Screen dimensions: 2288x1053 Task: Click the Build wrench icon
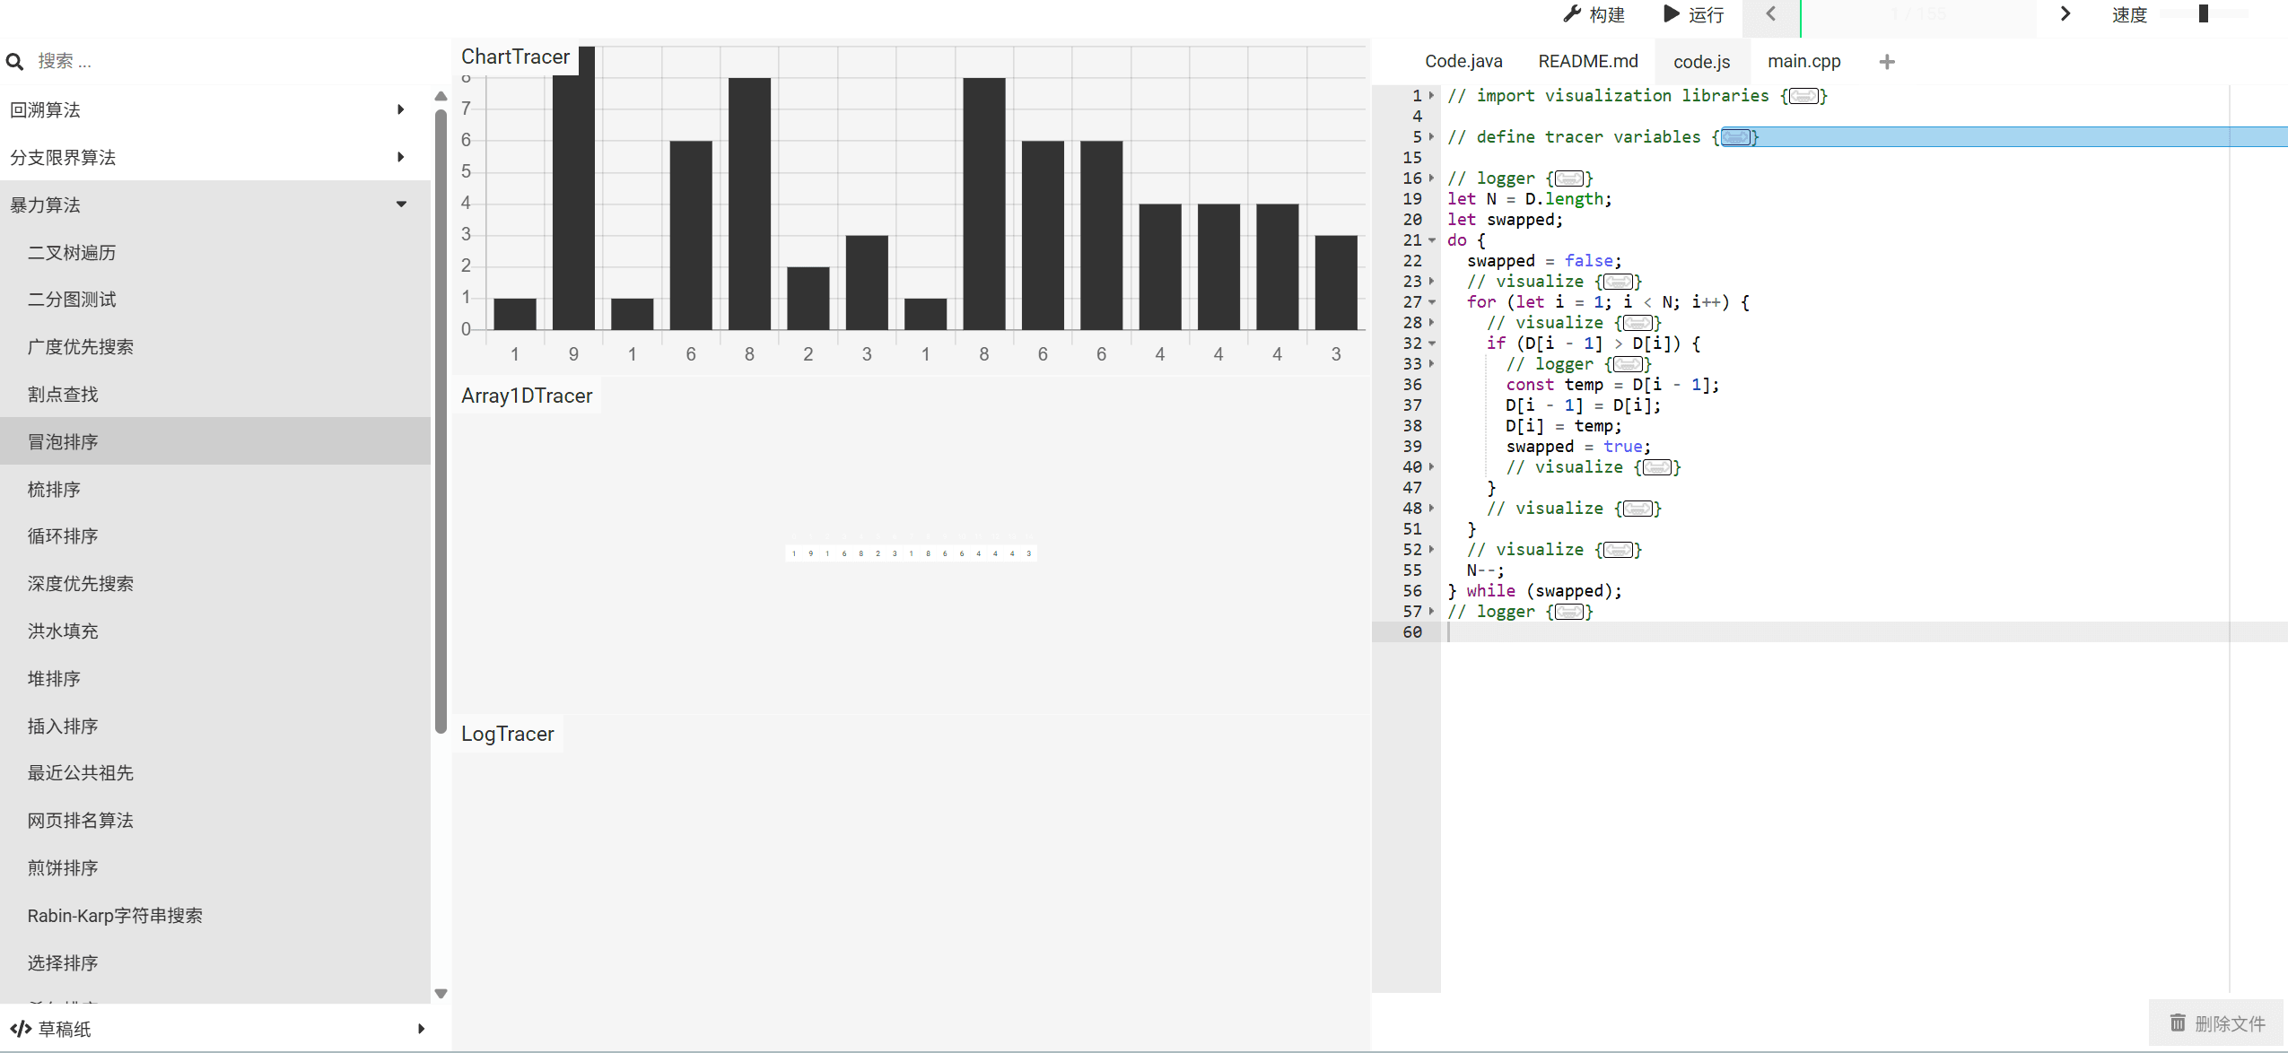(1571, 14)
